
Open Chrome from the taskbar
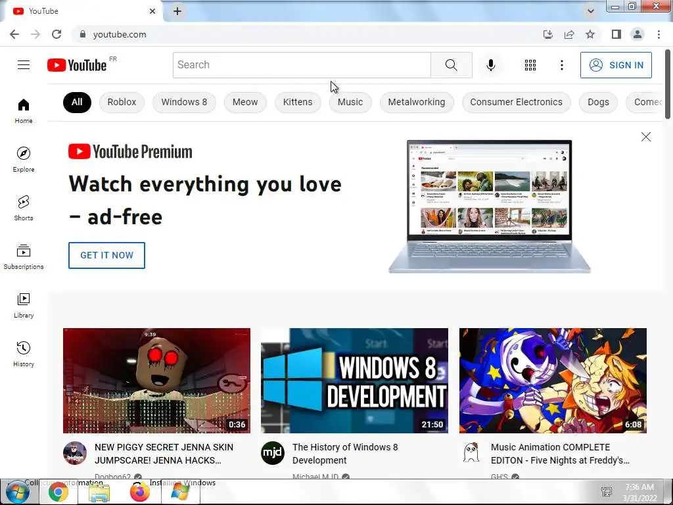(x=58, y=492)
